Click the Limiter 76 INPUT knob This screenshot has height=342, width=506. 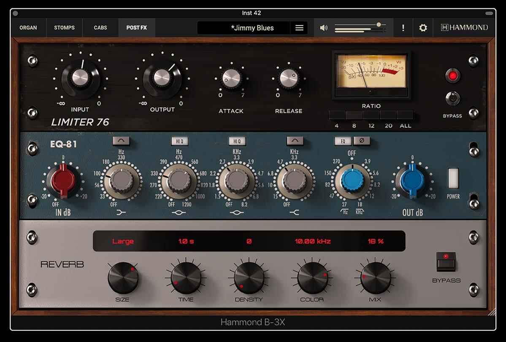click(80, 78)
